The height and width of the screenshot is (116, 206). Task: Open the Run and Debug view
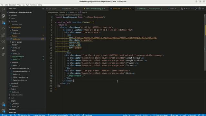click(x=3, y=29)
